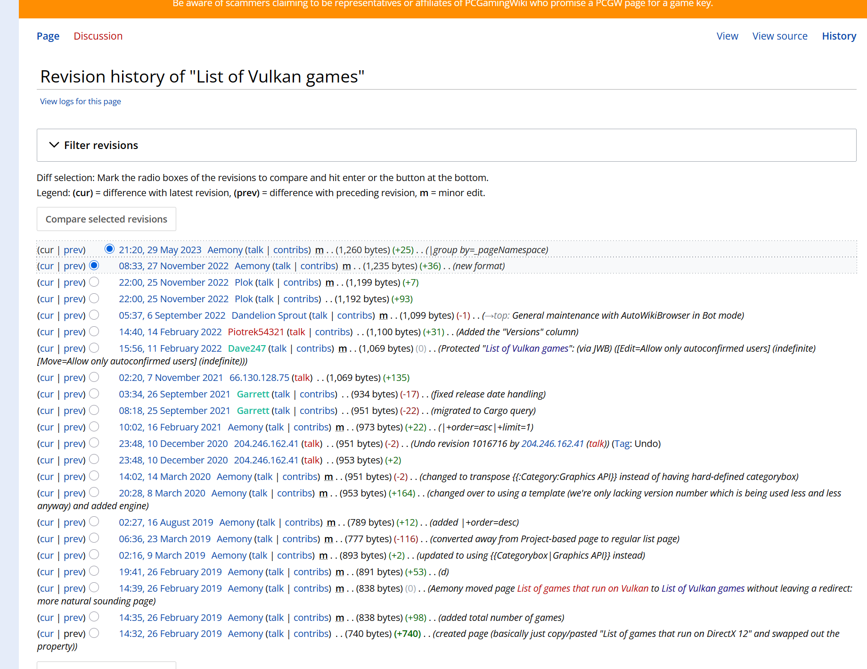Select radio button for Dave247 revision

click(x=94, y=348)
